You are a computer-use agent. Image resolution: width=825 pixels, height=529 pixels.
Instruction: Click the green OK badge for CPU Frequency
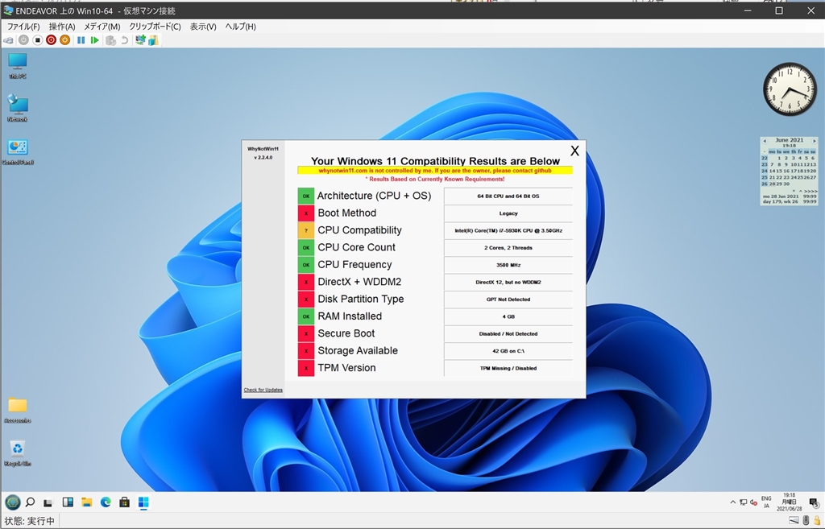(x=305, y=264)
